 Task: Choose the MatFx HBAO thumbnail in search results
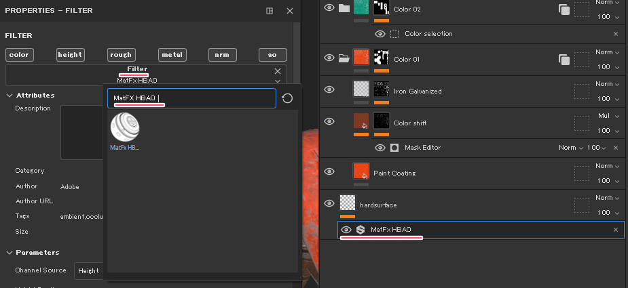[x=124, y=127]
